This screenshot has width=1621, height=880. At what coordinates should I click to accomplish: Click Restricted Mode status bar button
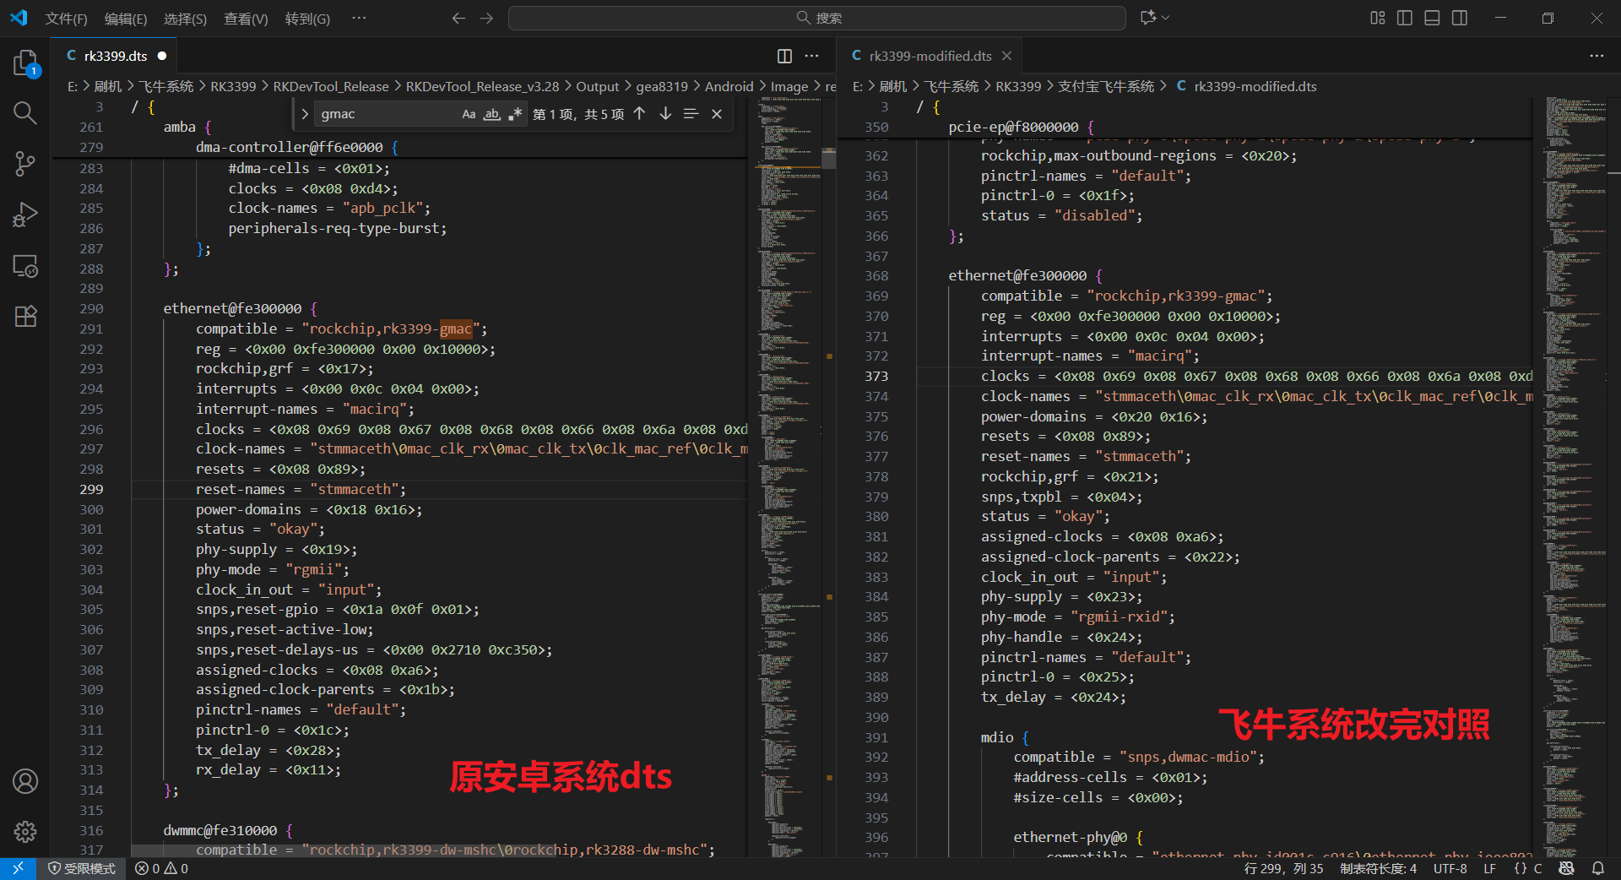(x=82, y=868)
